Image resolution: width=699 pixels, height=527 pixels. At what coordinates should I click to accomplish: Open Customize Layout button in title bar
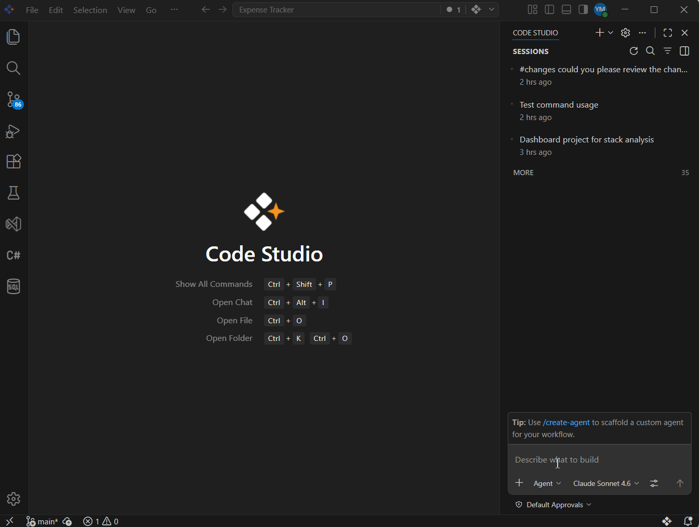click(533, 9)
